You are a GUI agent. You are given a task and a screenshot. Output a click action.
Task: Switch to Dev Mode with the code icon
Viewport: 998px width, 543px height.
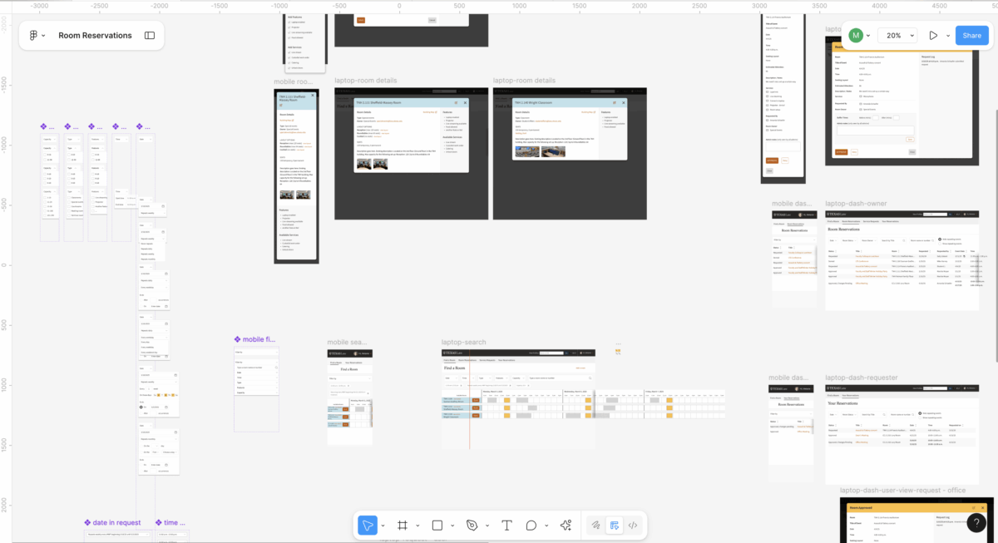pos(632,525)
